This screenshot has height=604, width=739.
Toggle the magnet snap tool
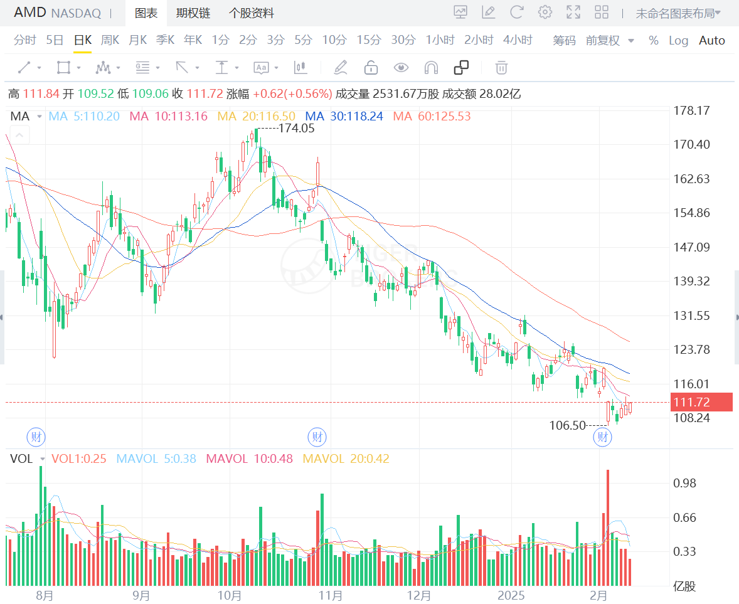point(431,68)
